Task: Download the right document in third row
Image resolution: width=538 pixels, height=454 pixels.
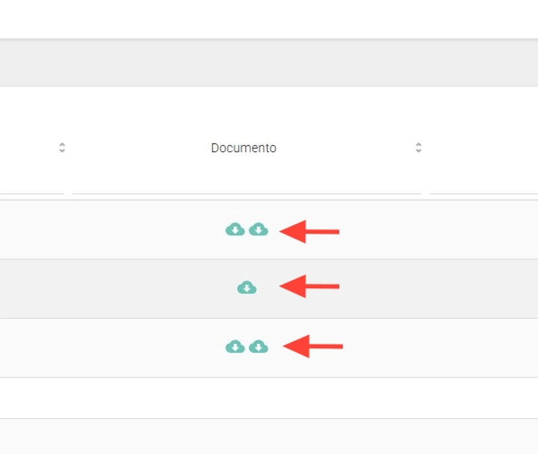Action: click(x=258, y=347)
